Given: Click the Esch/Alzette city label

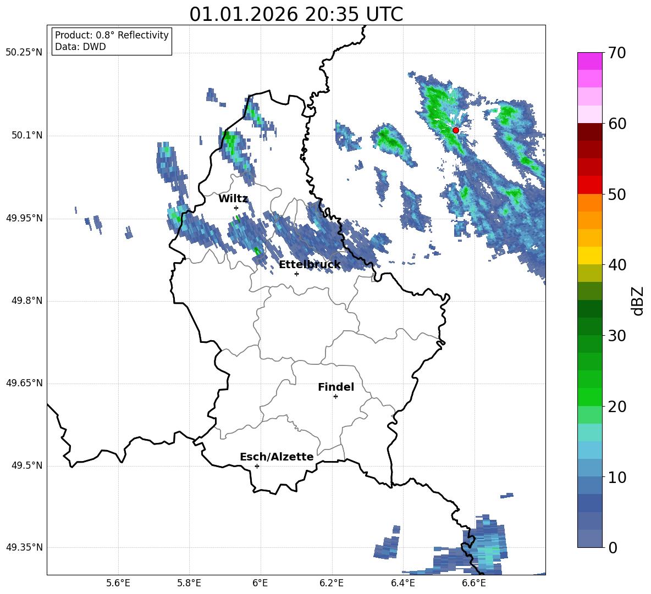Looking at the screenshot, I should [x=277, y=457].
